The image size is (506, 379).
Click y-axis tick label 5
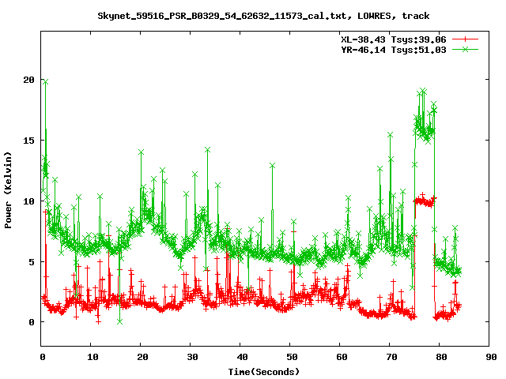[32, 262]
